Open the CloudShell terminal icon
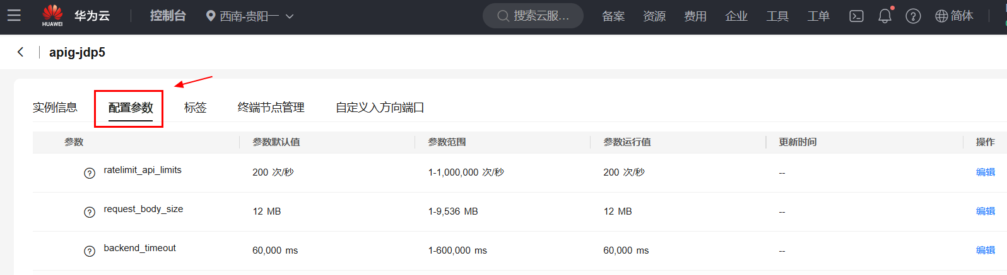 pyautogui.click(x=856, y=16)
